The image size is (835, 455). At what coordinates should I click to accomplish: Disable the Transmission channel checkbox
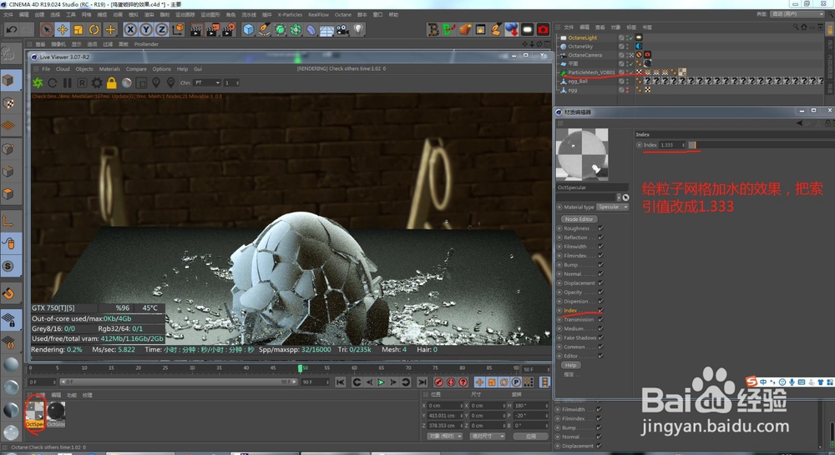(x=600, y=320)
